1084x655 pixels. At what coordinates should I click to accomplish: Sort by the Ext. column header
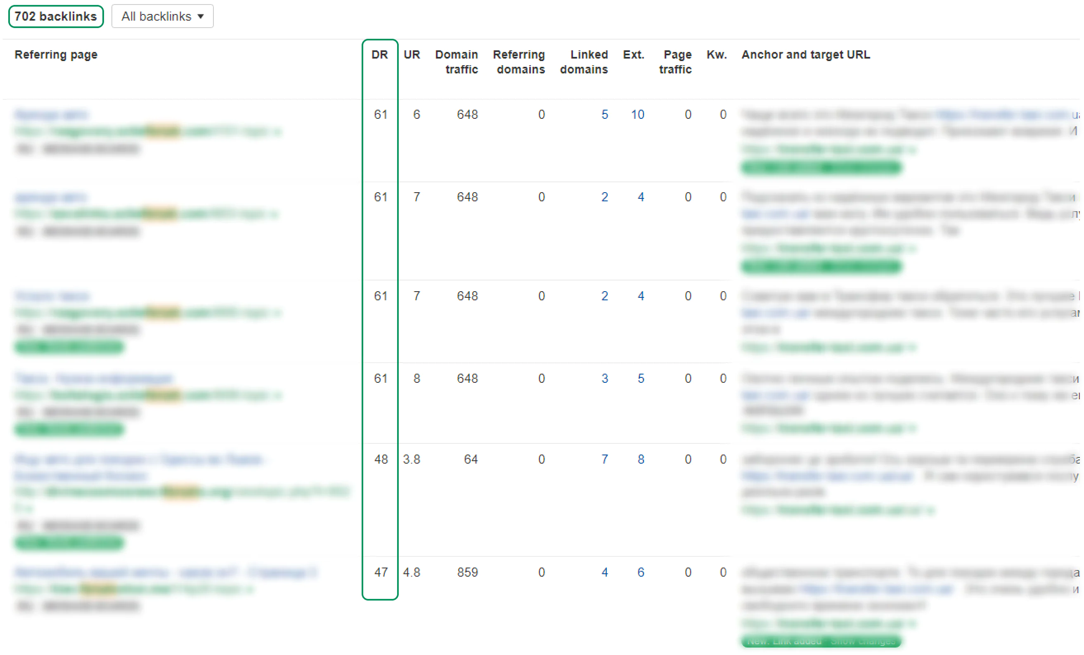633,54
